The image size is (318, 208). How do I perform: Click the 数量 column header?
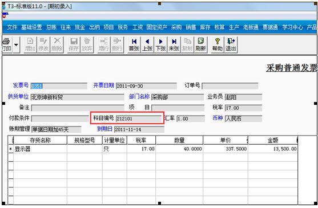179,140
